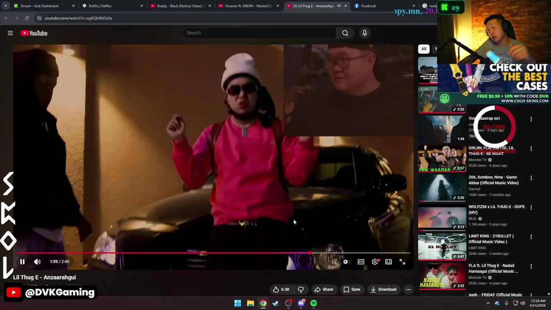Viewport: 551px width, 310px height.
Task: Enter full screen mode
Action: [402, 261]
